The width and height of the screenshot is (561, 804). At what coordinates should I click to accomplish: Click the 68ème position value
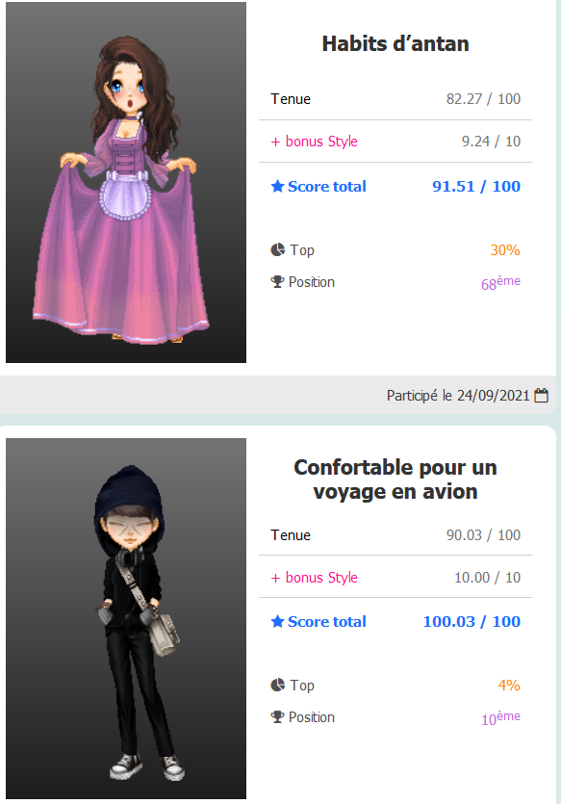click(x=500, y=282)
